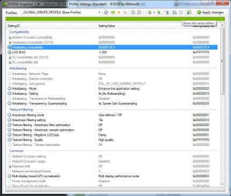
Task: Select SLI compatibility bits (DX10) row
Action: 112,57
